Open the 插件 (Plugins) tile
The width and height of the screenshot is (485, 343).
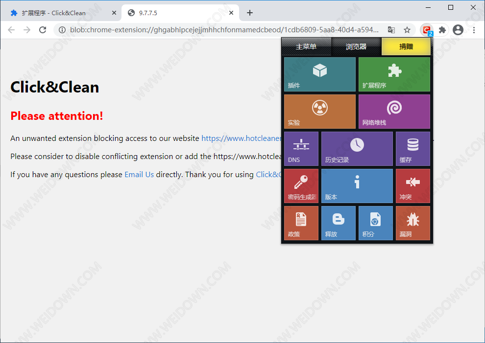[319, 74]
